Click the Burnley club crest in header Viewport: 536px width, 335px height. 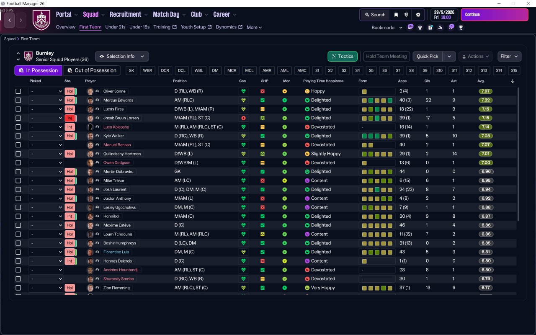(x=41, y=20)
